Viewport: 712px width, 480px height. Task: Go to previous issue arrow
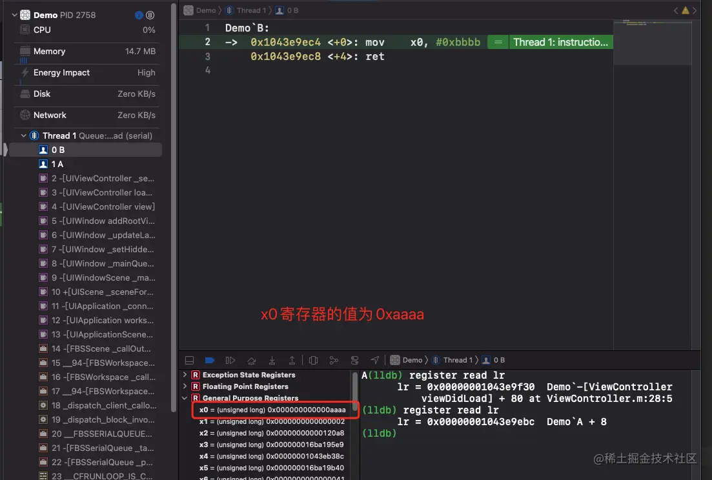coord(676,10)
